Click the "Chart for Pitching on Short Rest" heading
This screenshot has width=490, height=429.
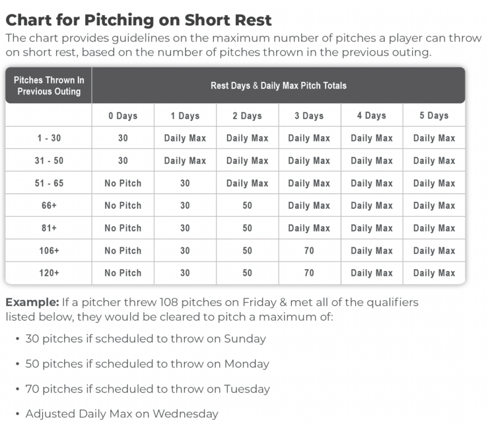138,20
